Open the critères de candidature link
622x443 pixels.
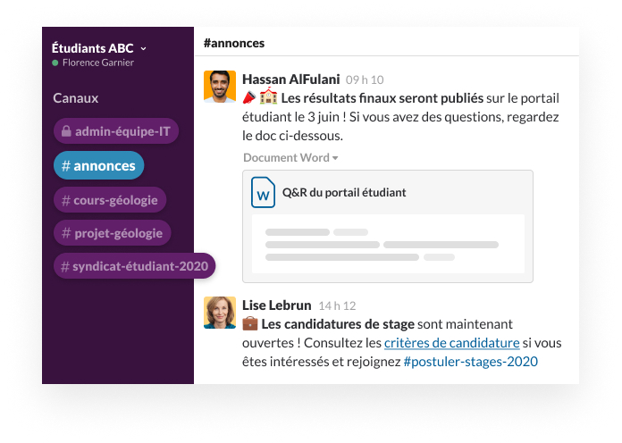tap(451, 343)
